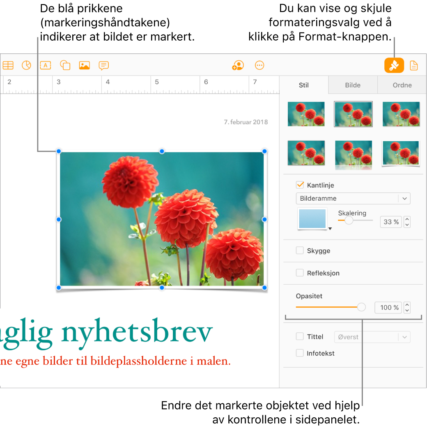Enable the Infotekst checkbox
Screen dimensions: 427x430
pos(300,353)
